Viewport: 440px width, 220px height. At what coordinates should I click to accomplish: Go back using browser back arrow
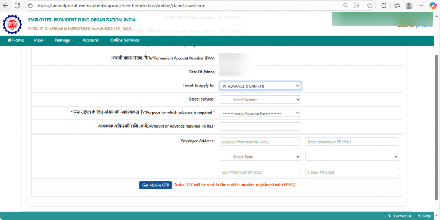pyautogui.click(x=6, y=5)
